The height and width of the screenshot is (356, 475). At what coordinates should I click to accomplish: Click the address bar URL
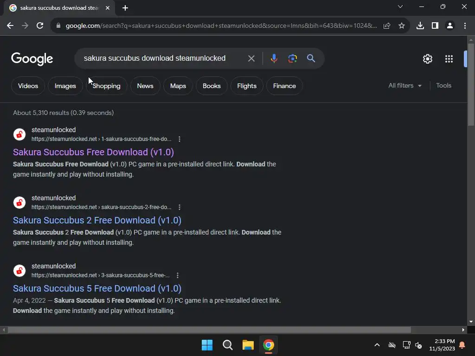click(221, 26)
